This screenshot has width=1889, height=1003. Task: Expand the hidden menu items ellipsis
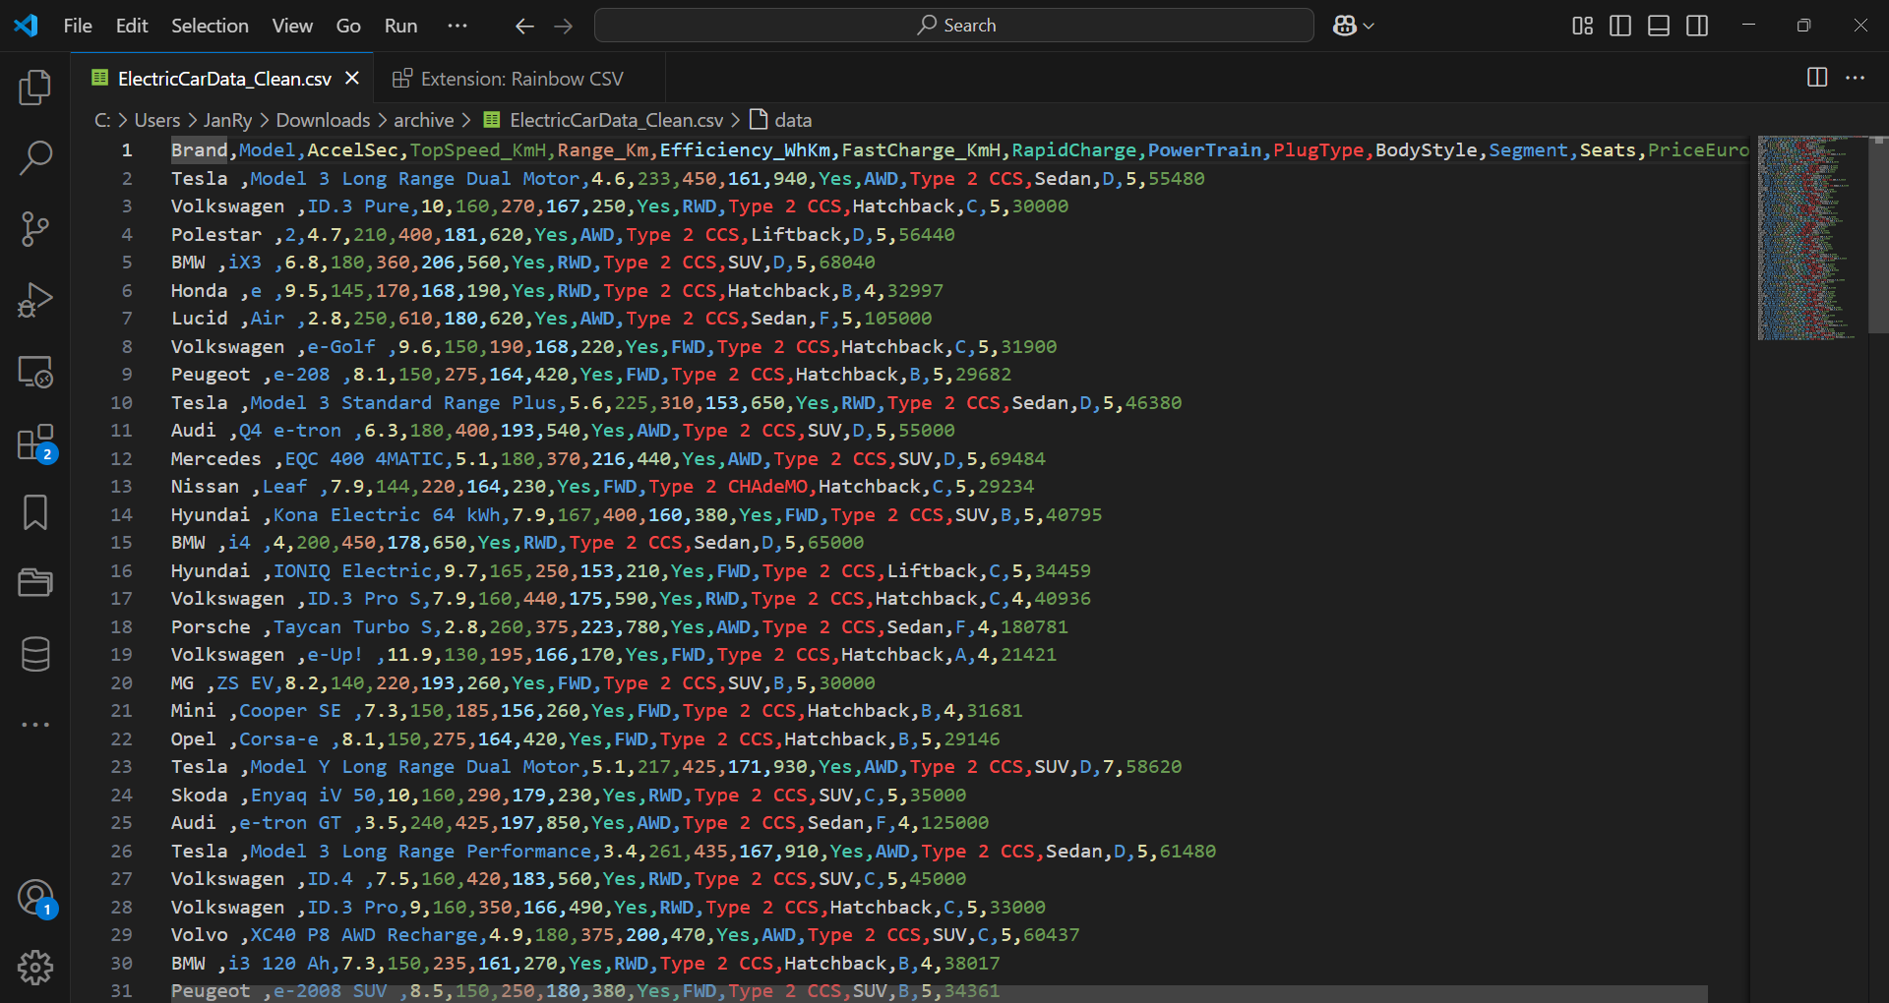tap(457, 26)
